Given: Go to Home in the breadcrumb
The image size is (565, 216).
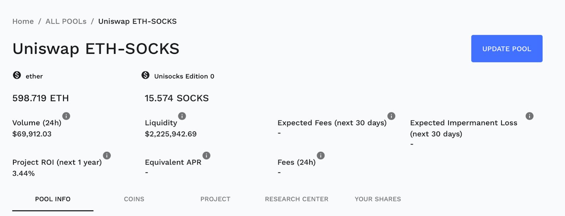Looking at the screenshot, I should click(x=23, y=21).
